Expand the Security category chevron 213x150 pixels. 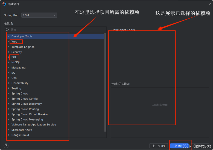tap(8, 52)
